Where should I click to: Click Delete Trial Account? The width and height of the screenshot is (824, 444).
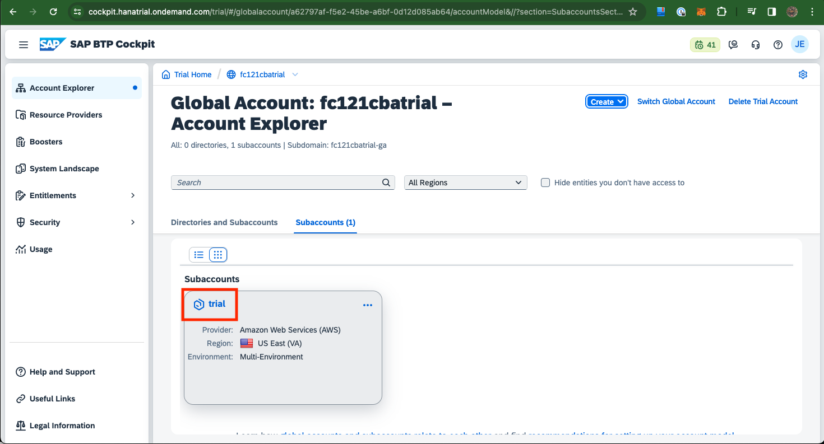763,101
